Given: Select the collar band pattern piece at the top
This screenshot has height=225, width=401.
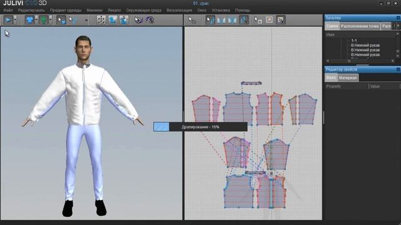Looking at the screenshot, I should point(251,83).
